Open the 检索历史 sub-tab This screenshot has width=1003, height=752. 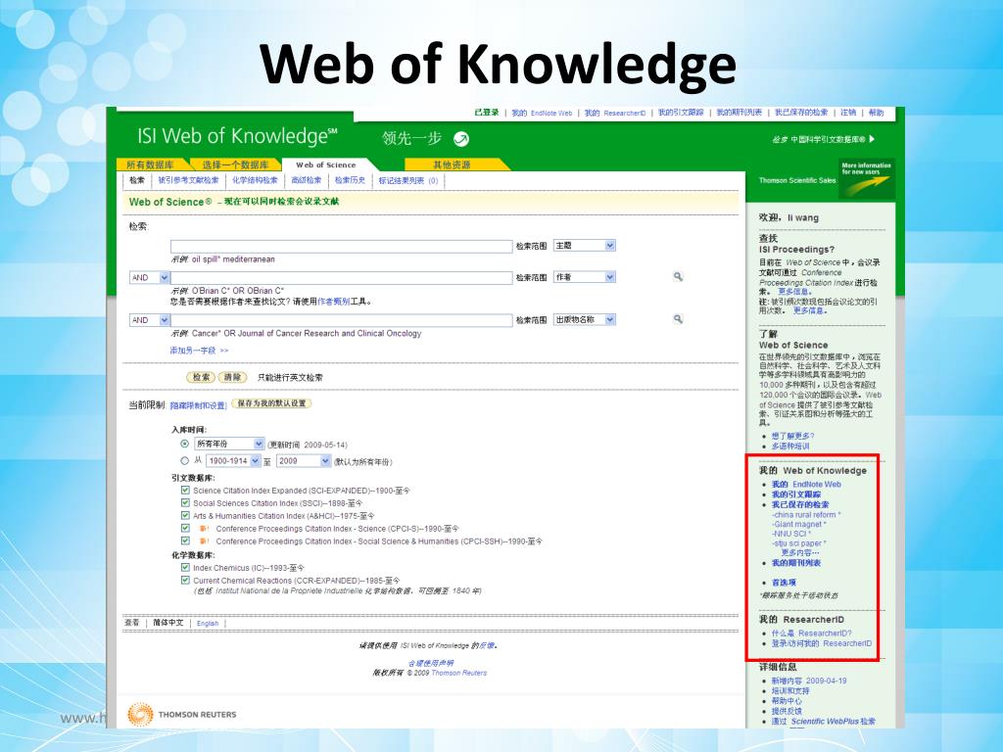[350, 180]
